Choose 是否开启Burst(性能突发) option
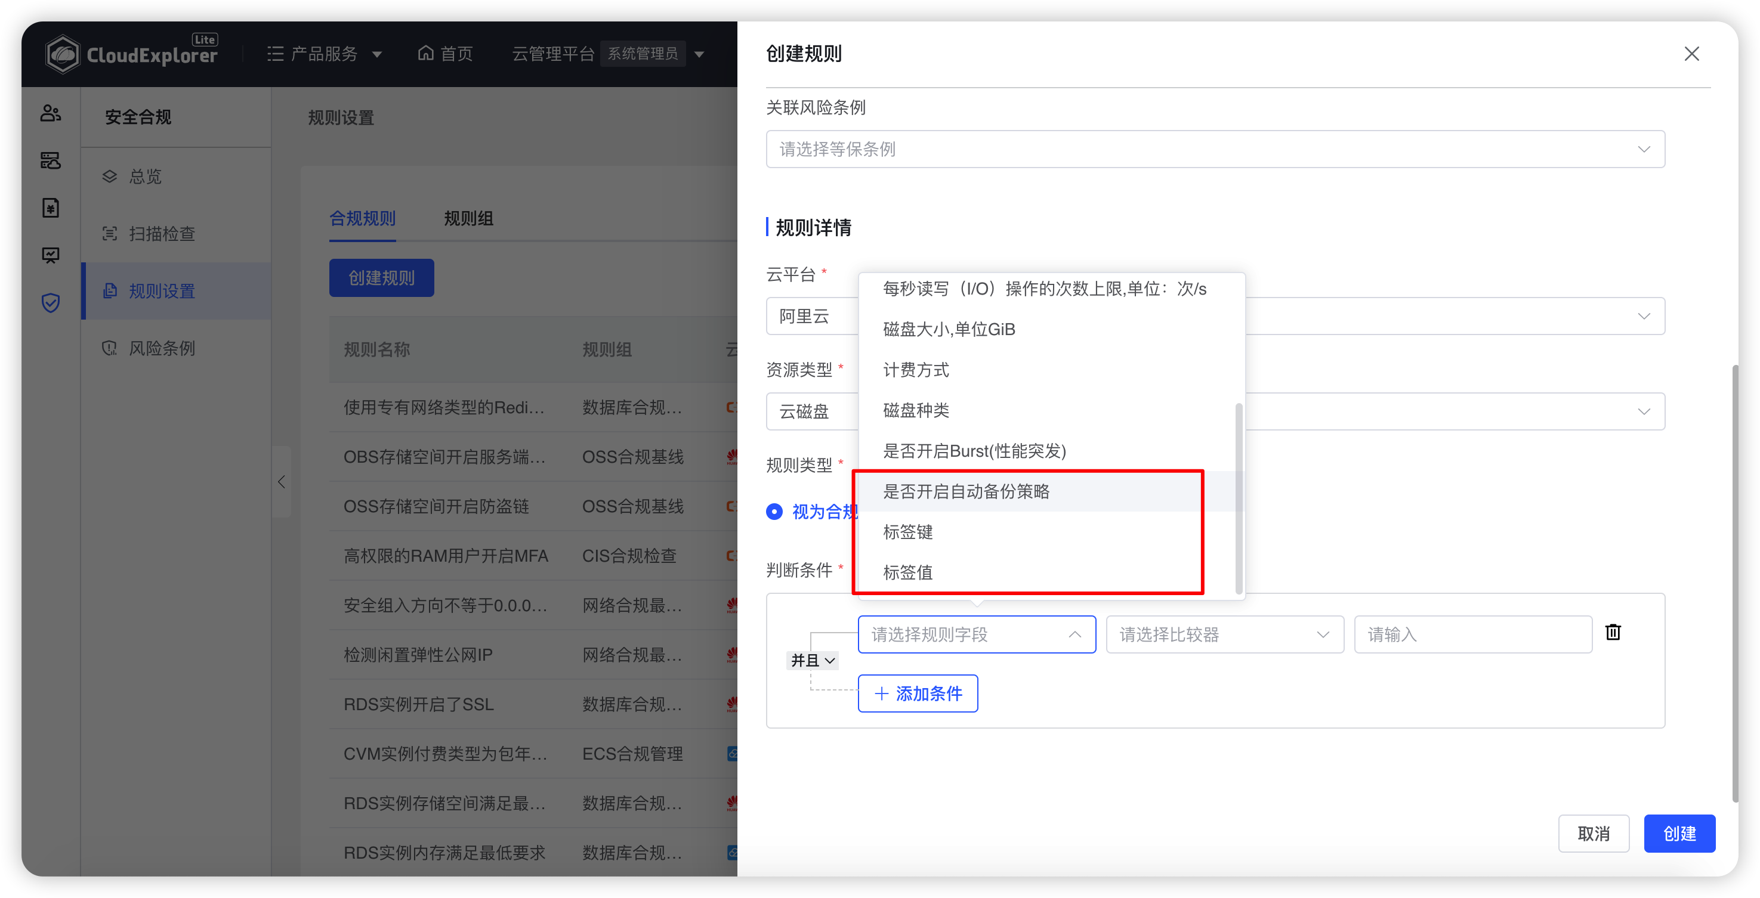The width and height of the screenshot is (1760, 898). point(1051,451)
